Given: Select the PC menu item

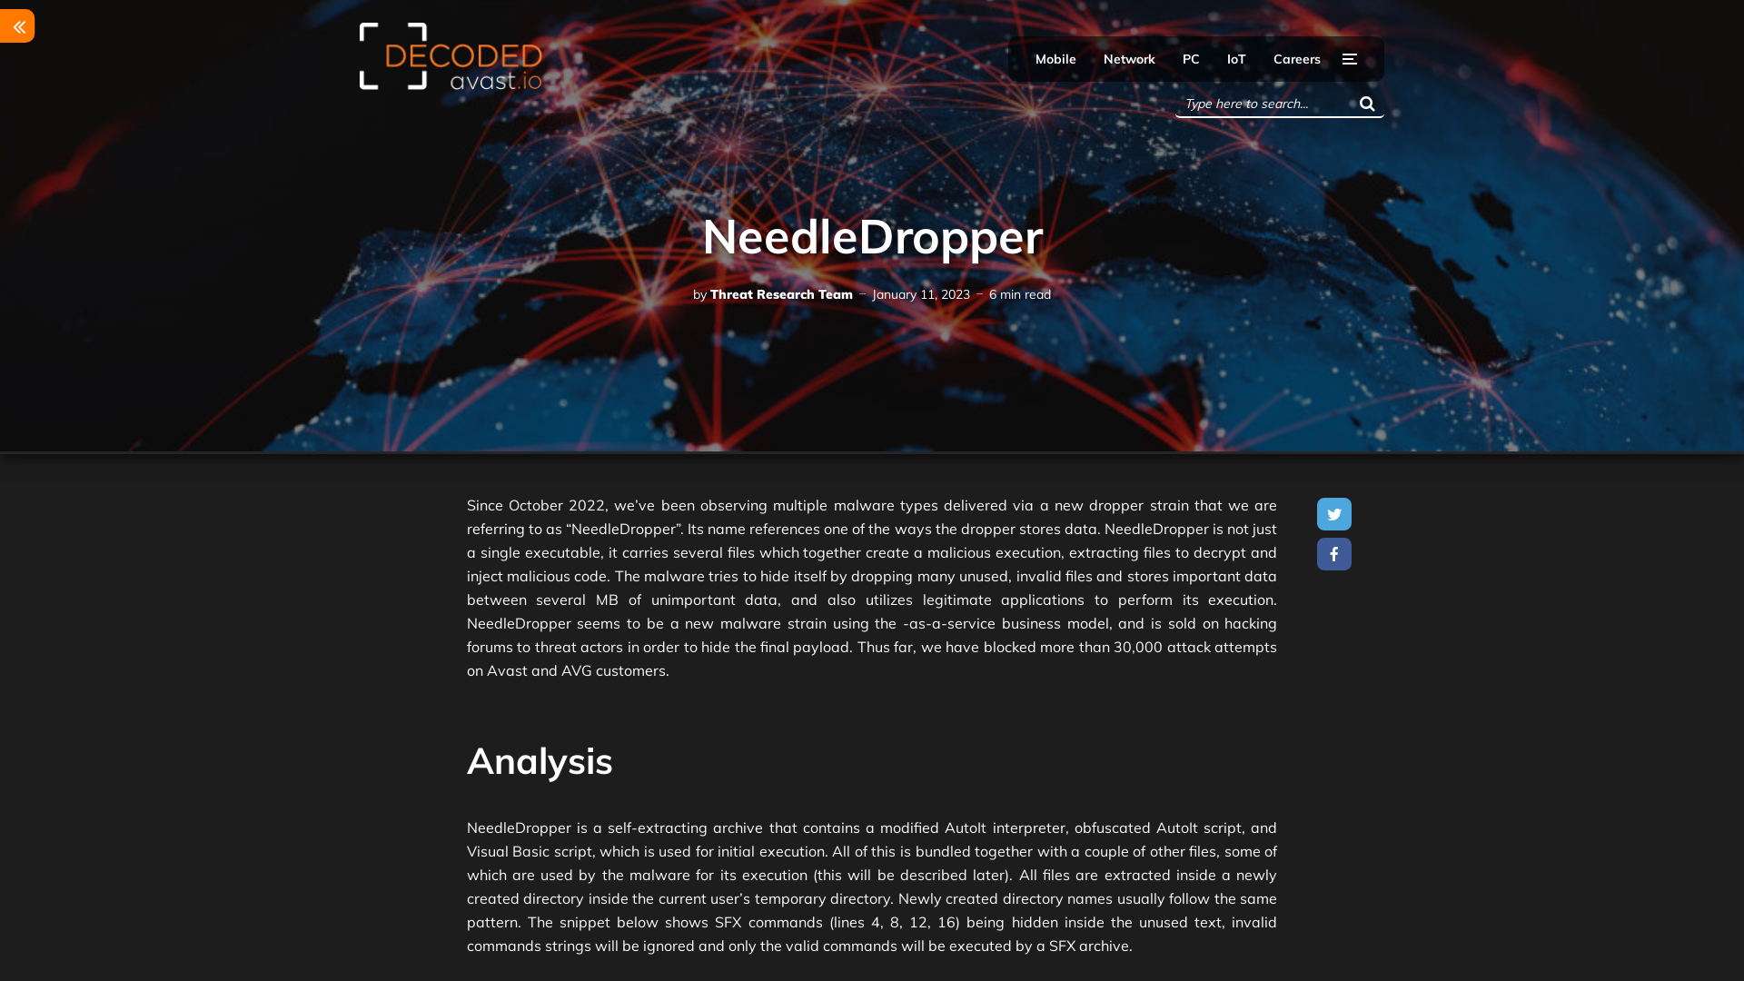Looking at the screenshot, I should tap(1191, 57).
